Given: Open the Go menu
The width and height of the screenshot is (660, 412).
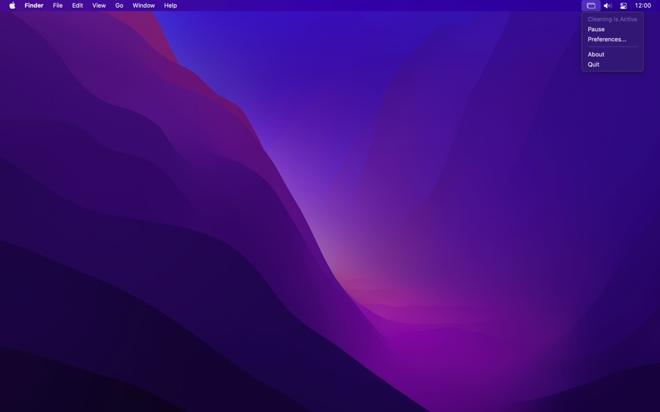Looking at the screenshot, I should point(119,6).
